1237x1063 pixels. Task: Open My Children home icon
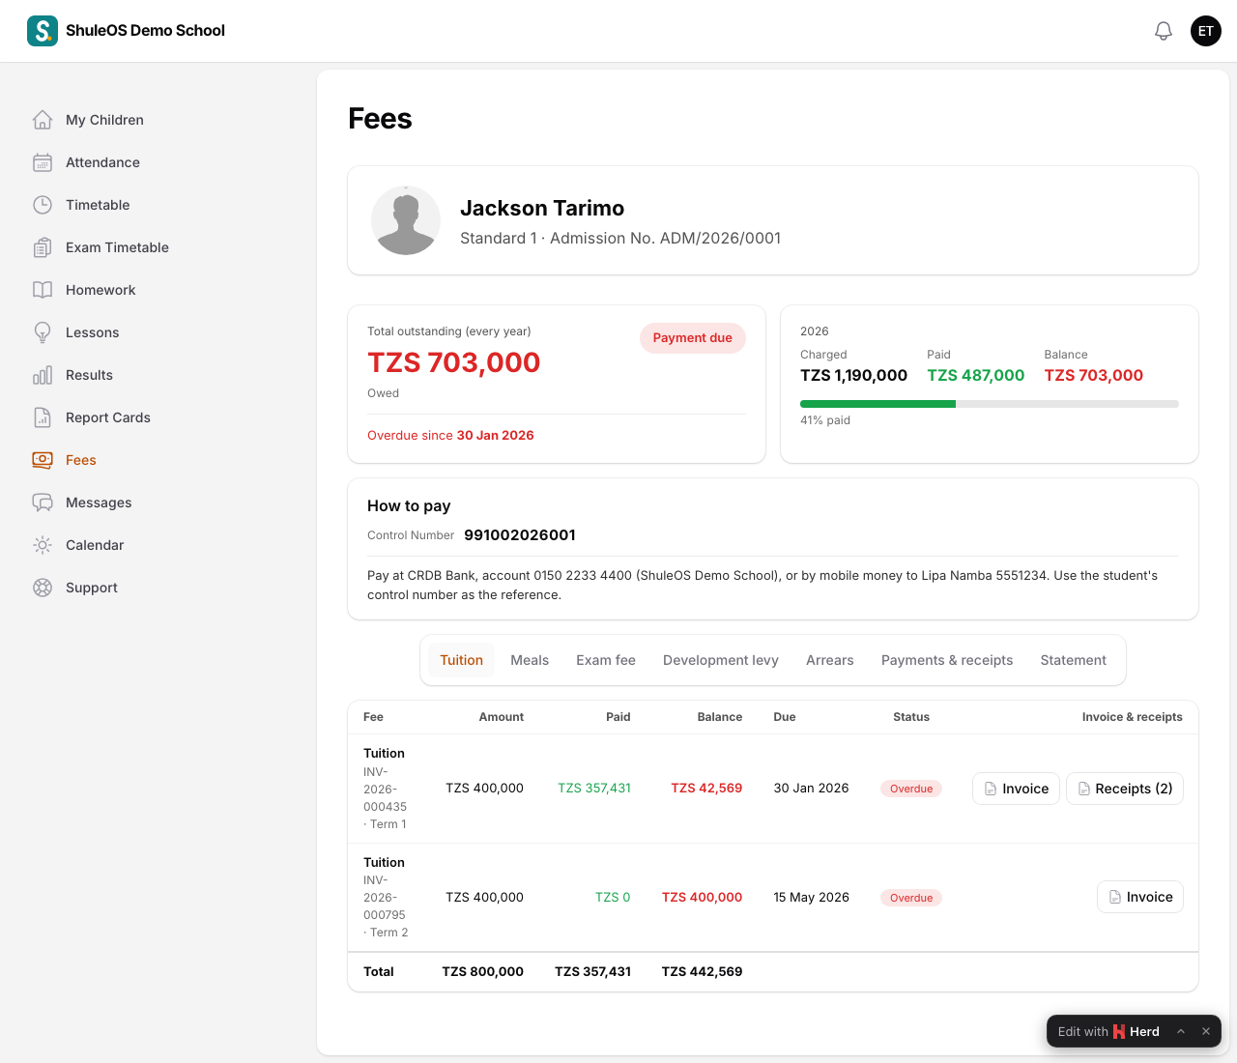pyautogui.click(x=43, y=120)
